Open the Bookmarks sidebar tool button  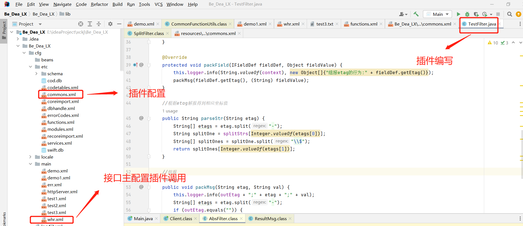pos(4,219)
